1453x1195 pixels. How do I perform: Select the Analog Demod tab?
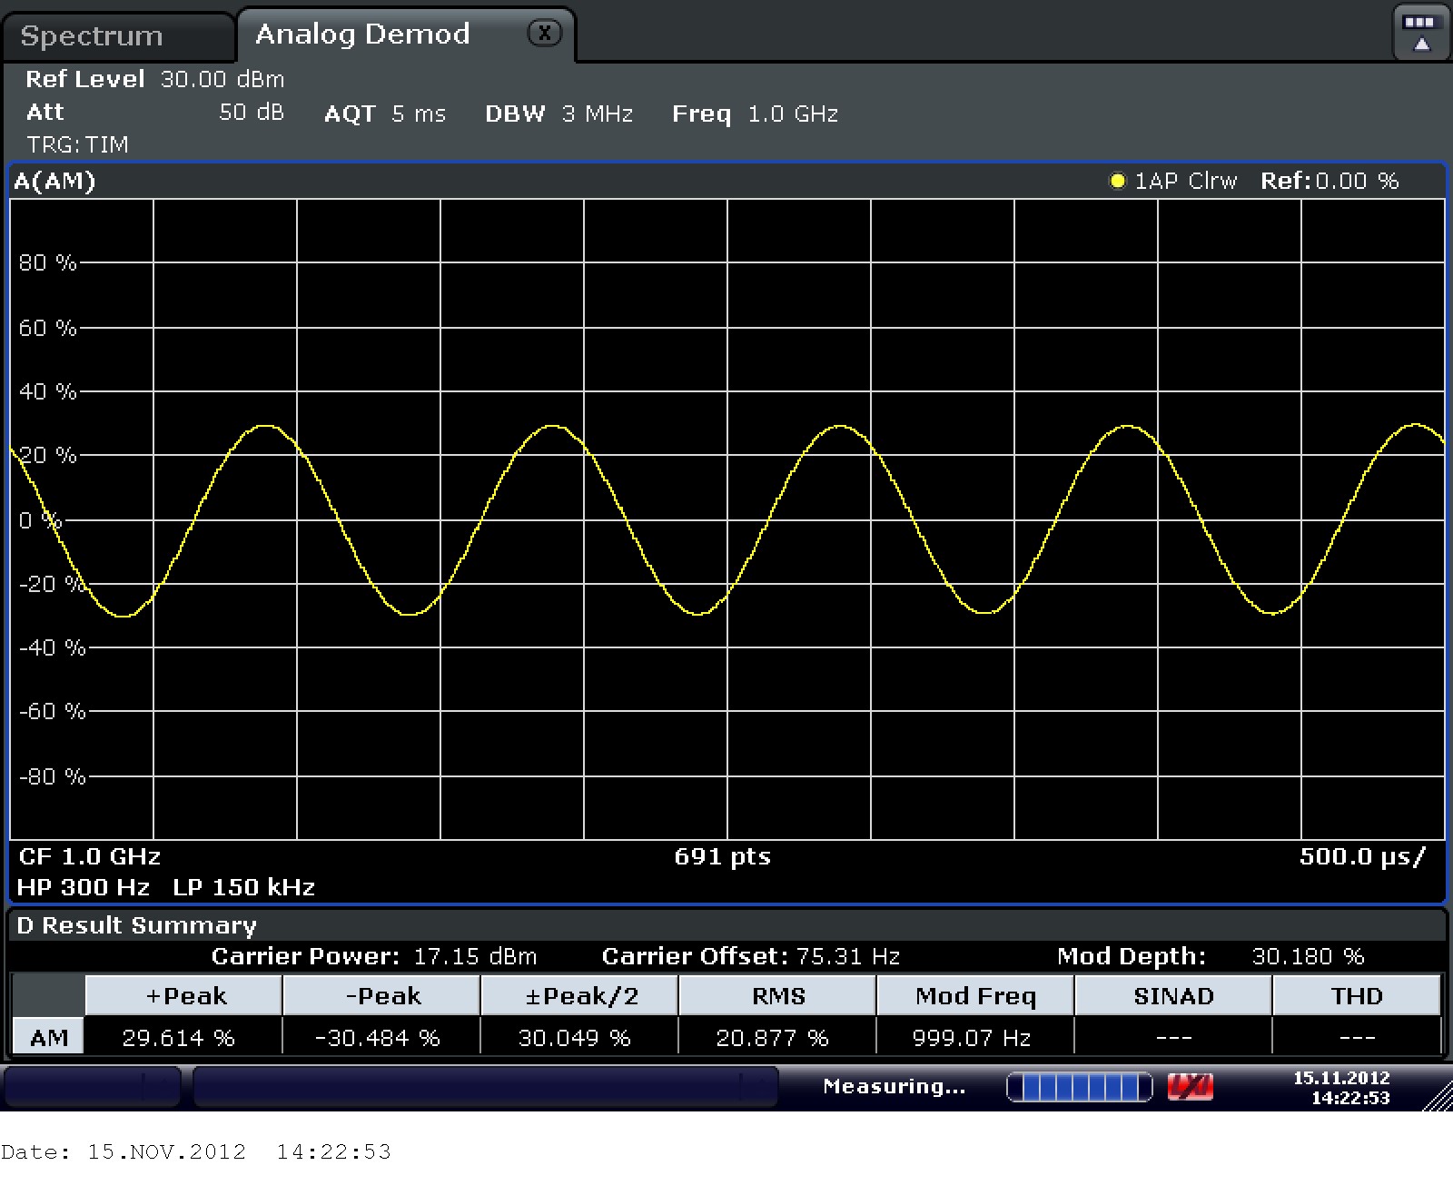click(363, 35)
